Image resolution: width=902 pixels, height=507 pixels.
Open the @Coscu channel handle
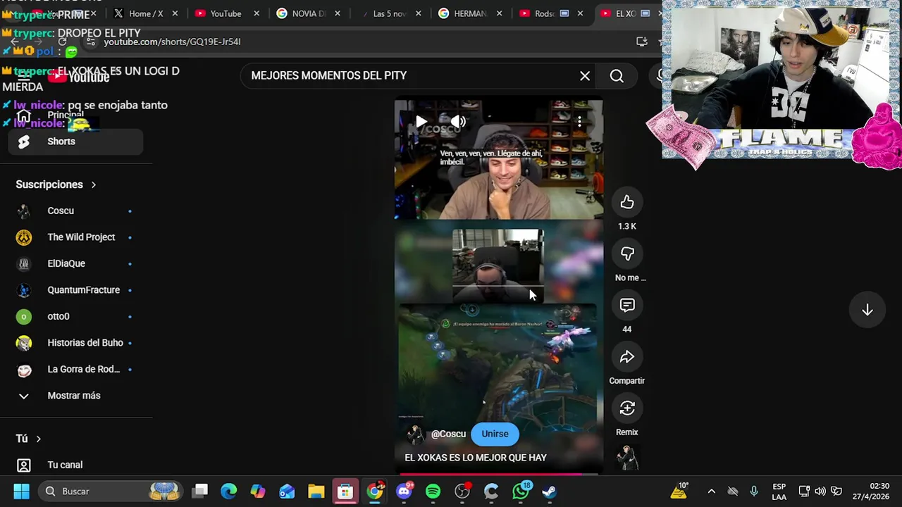pos(448,434)
